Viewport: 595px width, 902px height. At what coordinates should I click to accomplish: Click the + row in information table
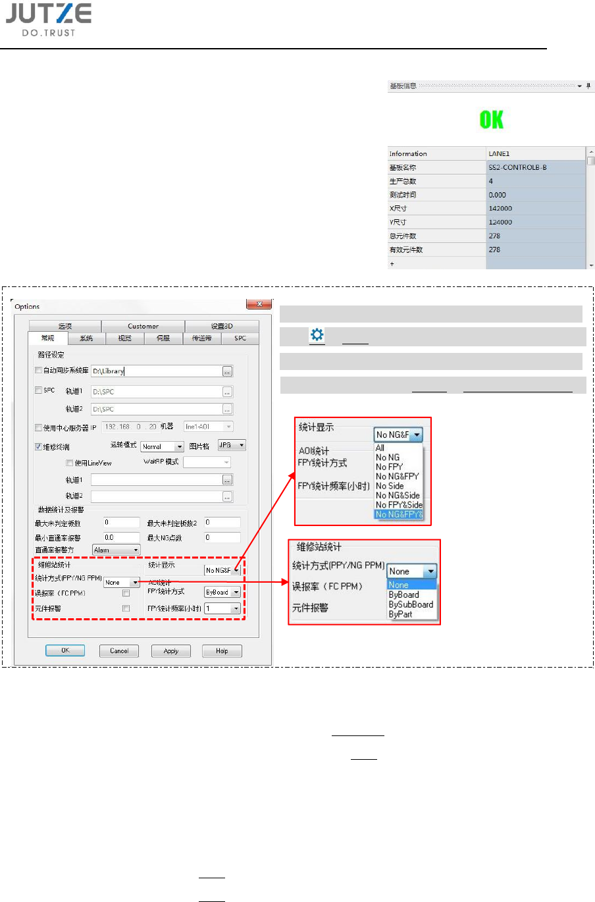[436, 263]
